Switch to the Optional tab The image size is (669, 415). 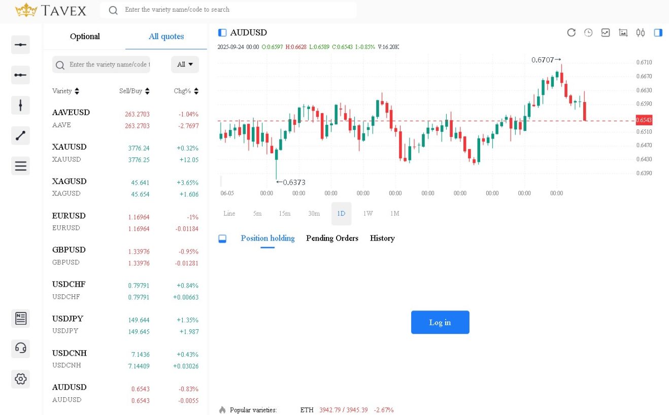[85, 37]
